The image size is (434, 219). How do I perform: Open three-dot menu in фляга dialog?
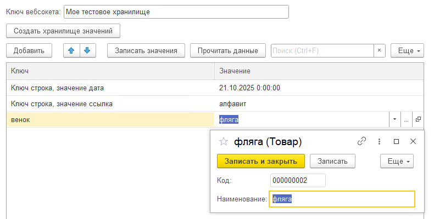tap(379, 141)
